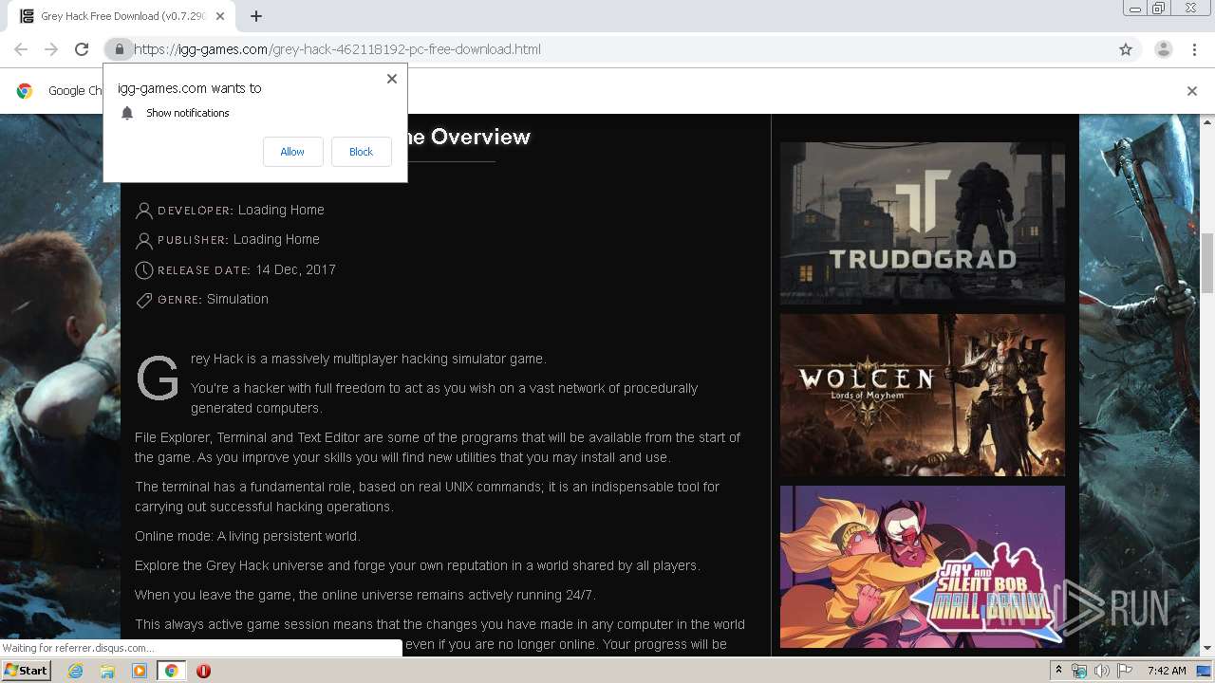Close the notification permission popup

(x=391, y=79)
